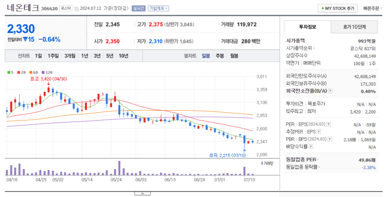Select the 3개월 line chart period
The width and height of the screenshot is (385, 197).
coord(70,56)
